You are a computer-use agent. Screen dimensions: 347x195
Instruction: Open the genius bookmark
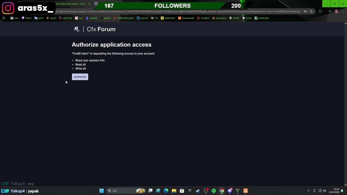point(105,18)
